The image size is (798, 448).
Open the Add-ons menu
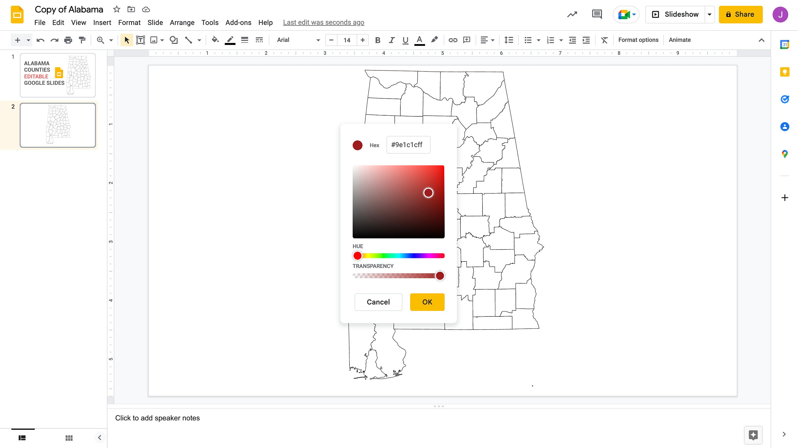238,22
